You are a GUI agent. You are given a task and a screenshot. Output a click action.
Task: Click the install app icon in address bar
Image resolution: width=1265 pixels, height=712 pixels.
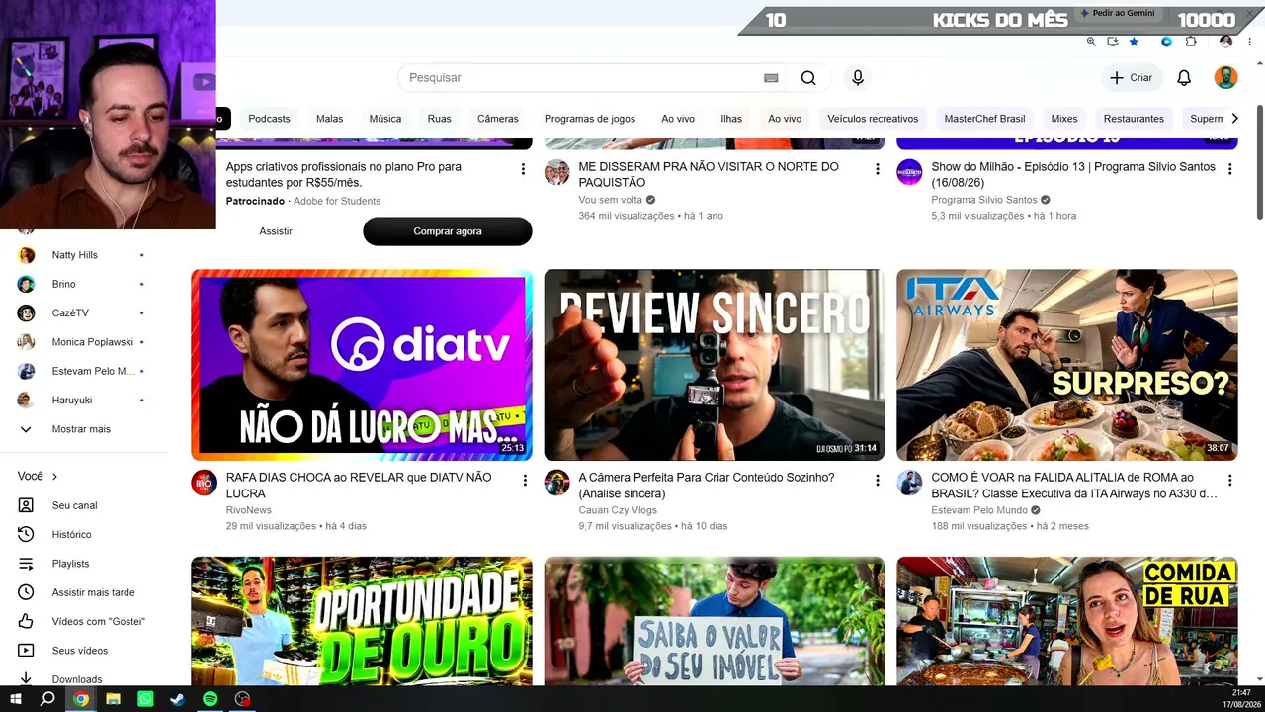tap(1113, 42)
